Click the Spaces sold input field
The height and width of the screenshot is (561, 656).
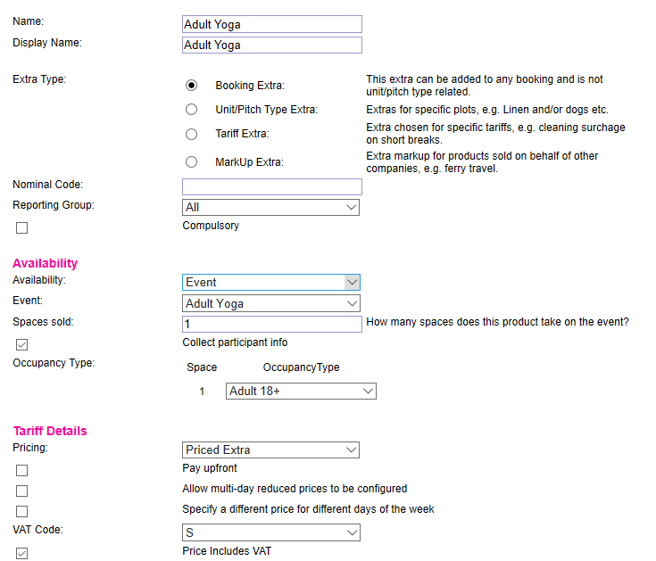(272, 324)
